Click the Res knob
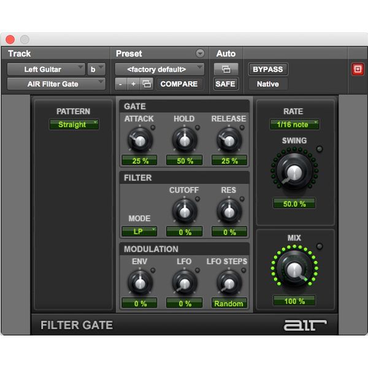The image size is (368, 368). pyautogui.click(x=229, y=212)
